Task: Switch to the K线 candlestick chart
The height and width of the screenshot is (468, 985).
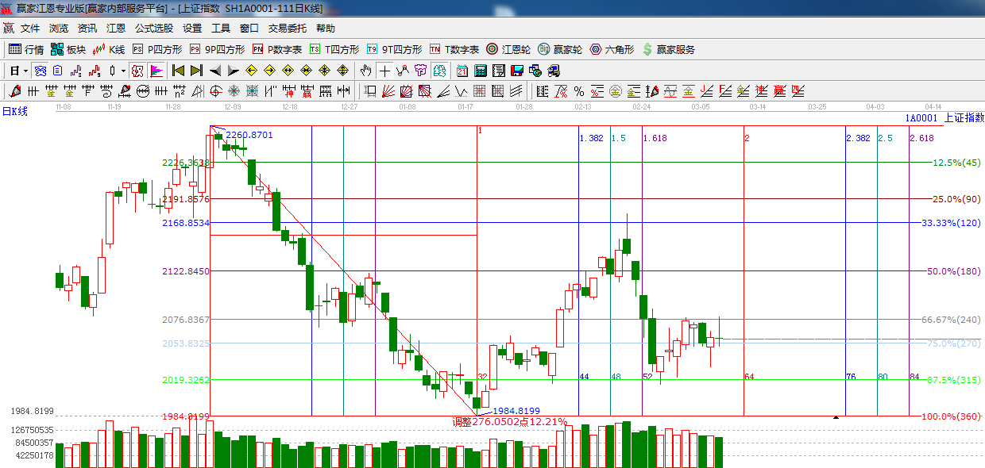Action: coord(109,49)
